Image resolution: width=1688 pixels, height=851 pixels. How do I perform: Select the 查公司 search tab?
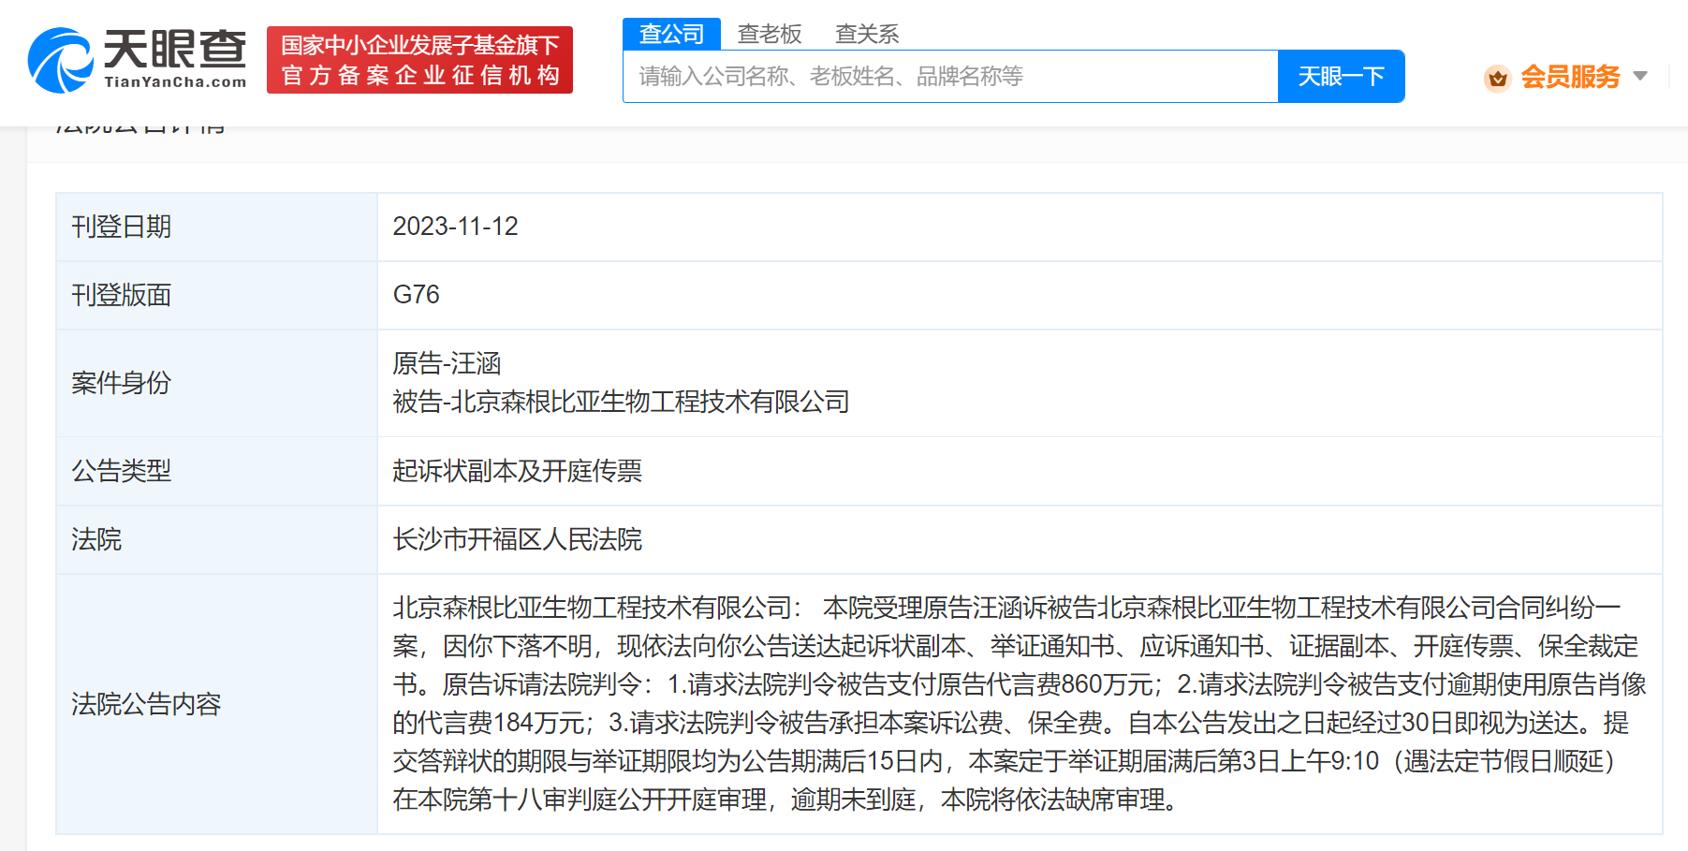click(671, 34)
